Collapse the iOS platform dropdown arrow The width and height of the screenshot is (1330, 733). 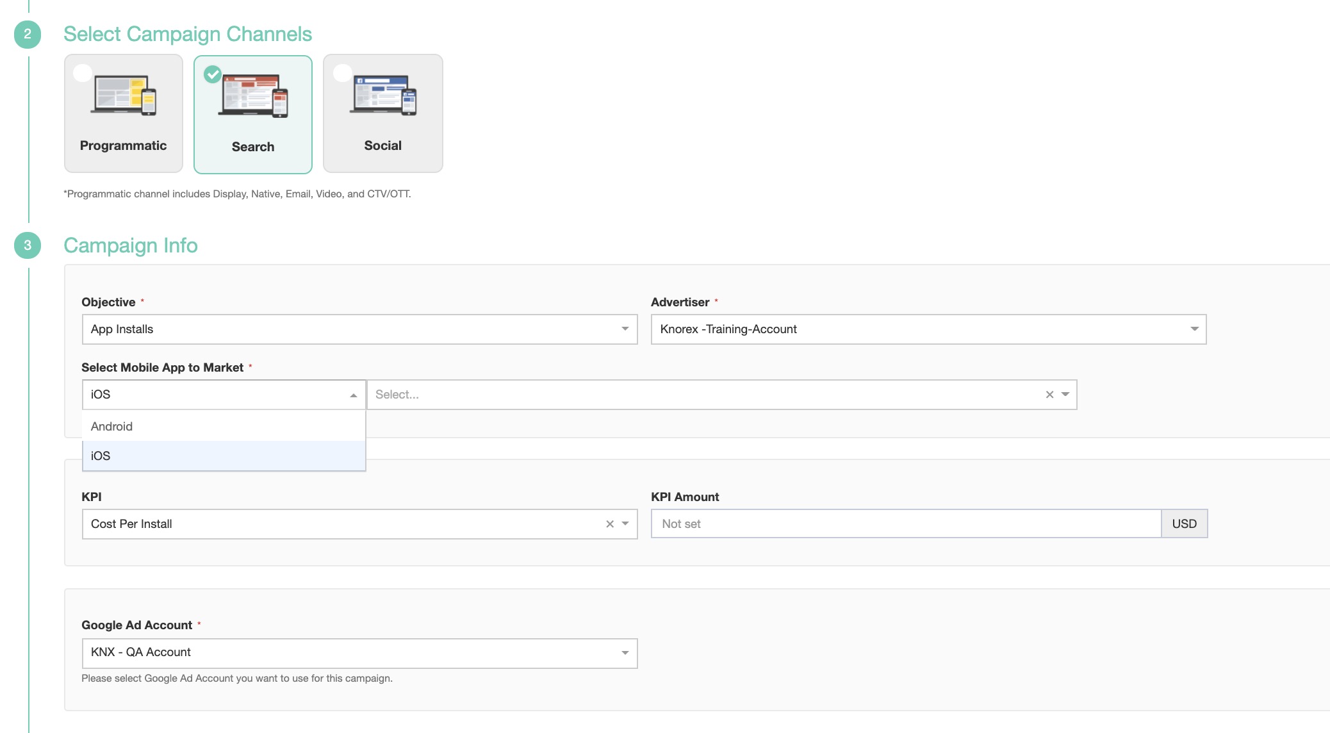pyautogui.click(x=353, y=395)
